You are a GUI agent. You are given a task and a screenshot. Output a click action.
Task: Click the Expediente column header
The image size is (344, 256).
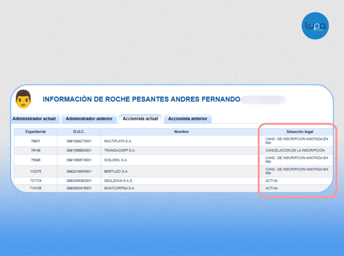point(36,132)
